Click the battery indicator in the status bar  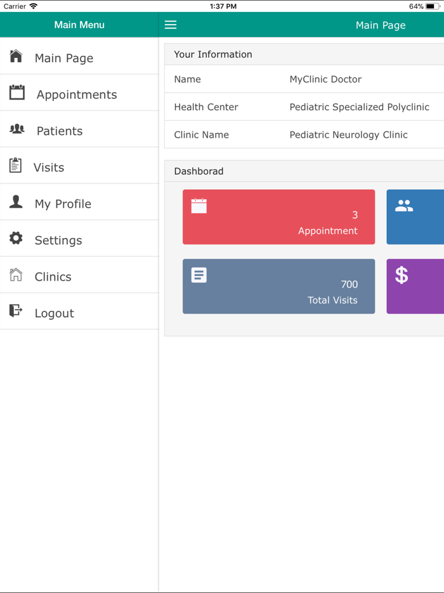coord(434,6)
